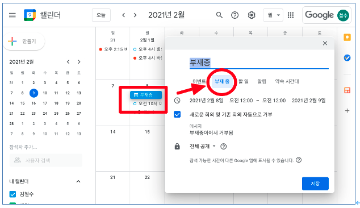Edit the 부재중이어서 거부됨 message
This screenshot has height=208, width=360.
(211, 133)
